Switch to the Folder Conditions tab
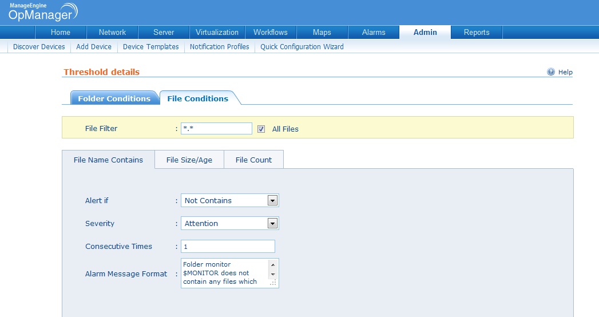This screenshot has width=599, height=317. (x=114, y=98)
